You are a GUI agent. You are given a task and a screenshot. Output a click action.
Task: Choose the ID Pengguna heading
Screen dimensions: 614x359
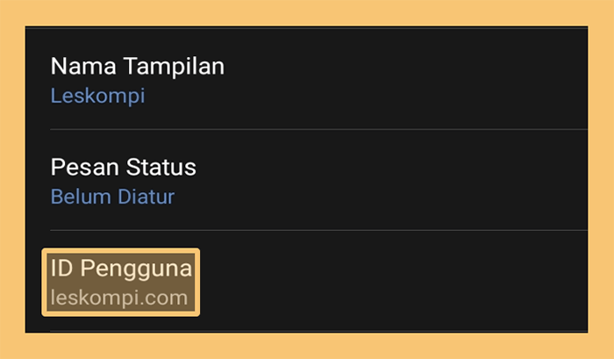(x=121, y=269)
